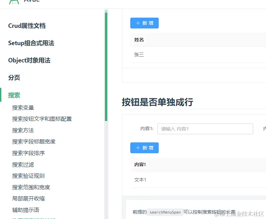Viewport: 266px width, 219px height.
Task: Click 新增 button above 内容1 table
Action: tap(145, 148)
